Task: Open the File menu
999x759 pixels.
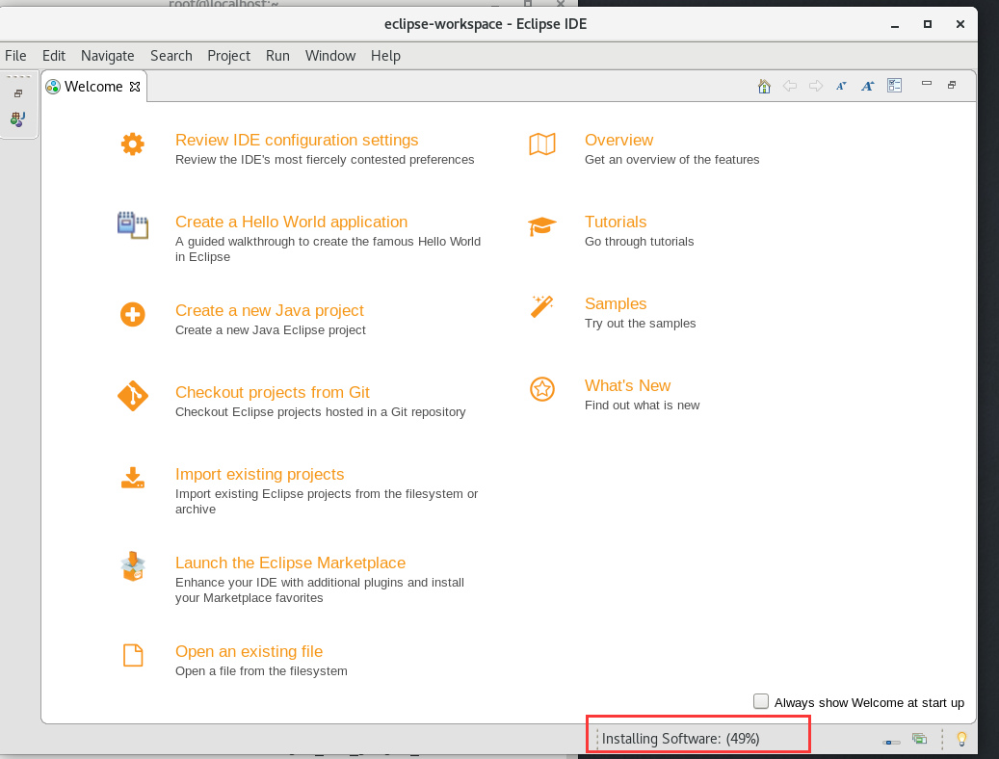Action: point(15,56)
